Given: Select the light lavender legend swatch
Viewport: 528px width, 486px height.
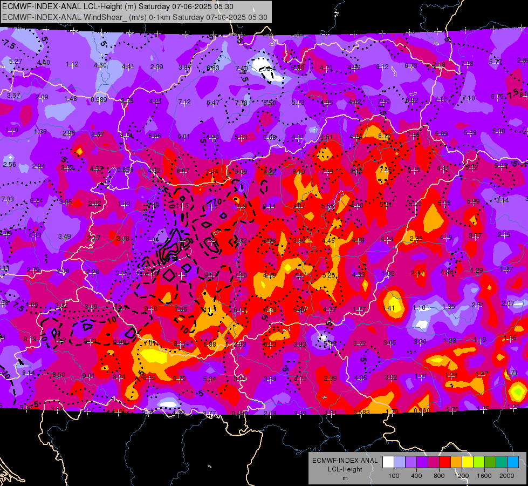Looking at the screenshot, I should [x=400, y=462].
